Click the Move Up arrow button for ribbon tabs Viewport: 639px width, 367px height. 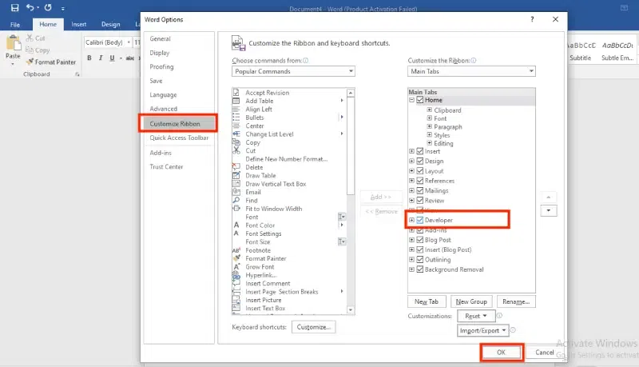[549, 197]
